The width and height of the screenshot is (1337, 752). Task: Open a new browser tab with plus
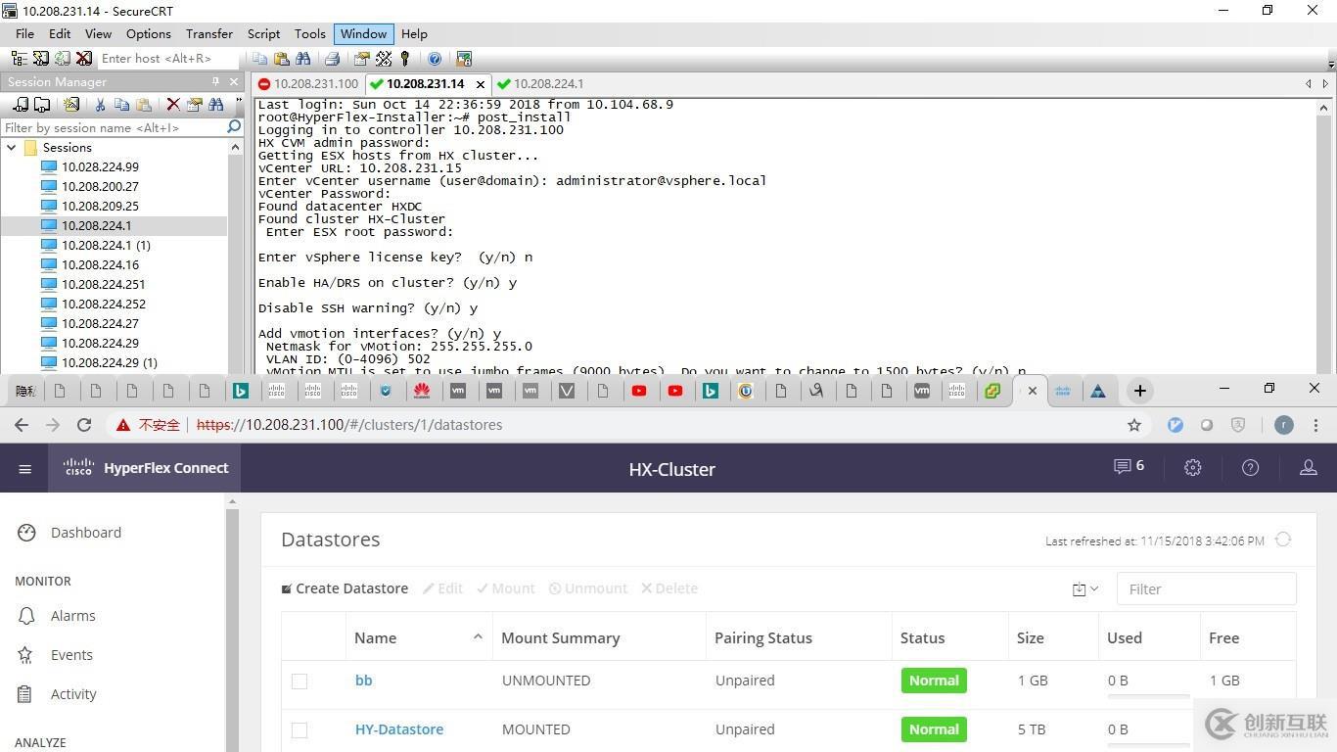click(1139, 391)
